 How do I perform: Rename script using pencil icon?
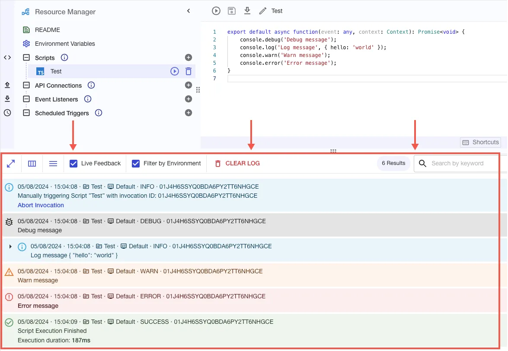[x=263, y=11]
